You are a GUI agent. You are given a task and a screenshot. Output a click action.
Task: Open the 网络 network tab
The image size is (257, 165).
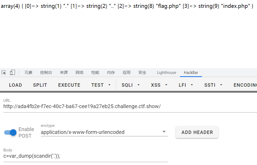(80, 73)
